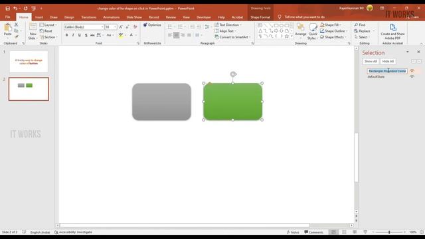
Task: Hide the Rectangle: Rounded Corners shape
Action: pyautogui.click(x=412, y=71)
